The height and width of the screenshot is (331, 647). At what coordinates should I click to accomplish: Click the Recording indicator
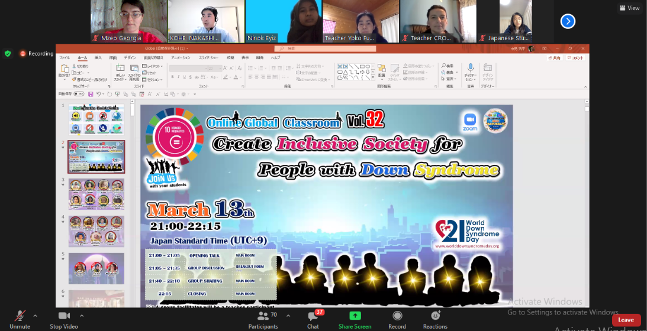(x=36, y=54)
